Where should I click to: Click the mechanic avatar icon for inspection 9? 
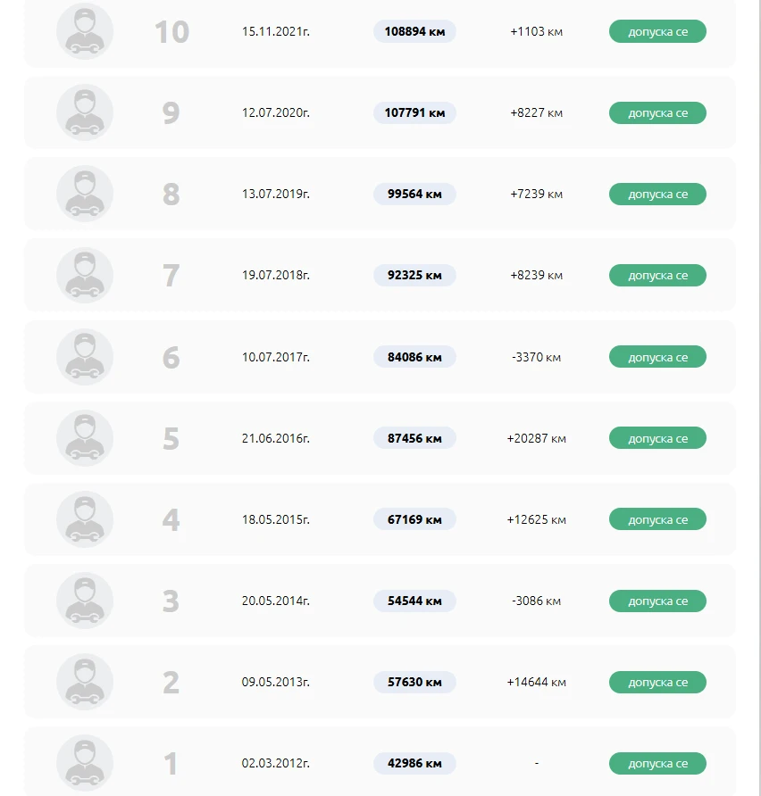click(85, 112)
